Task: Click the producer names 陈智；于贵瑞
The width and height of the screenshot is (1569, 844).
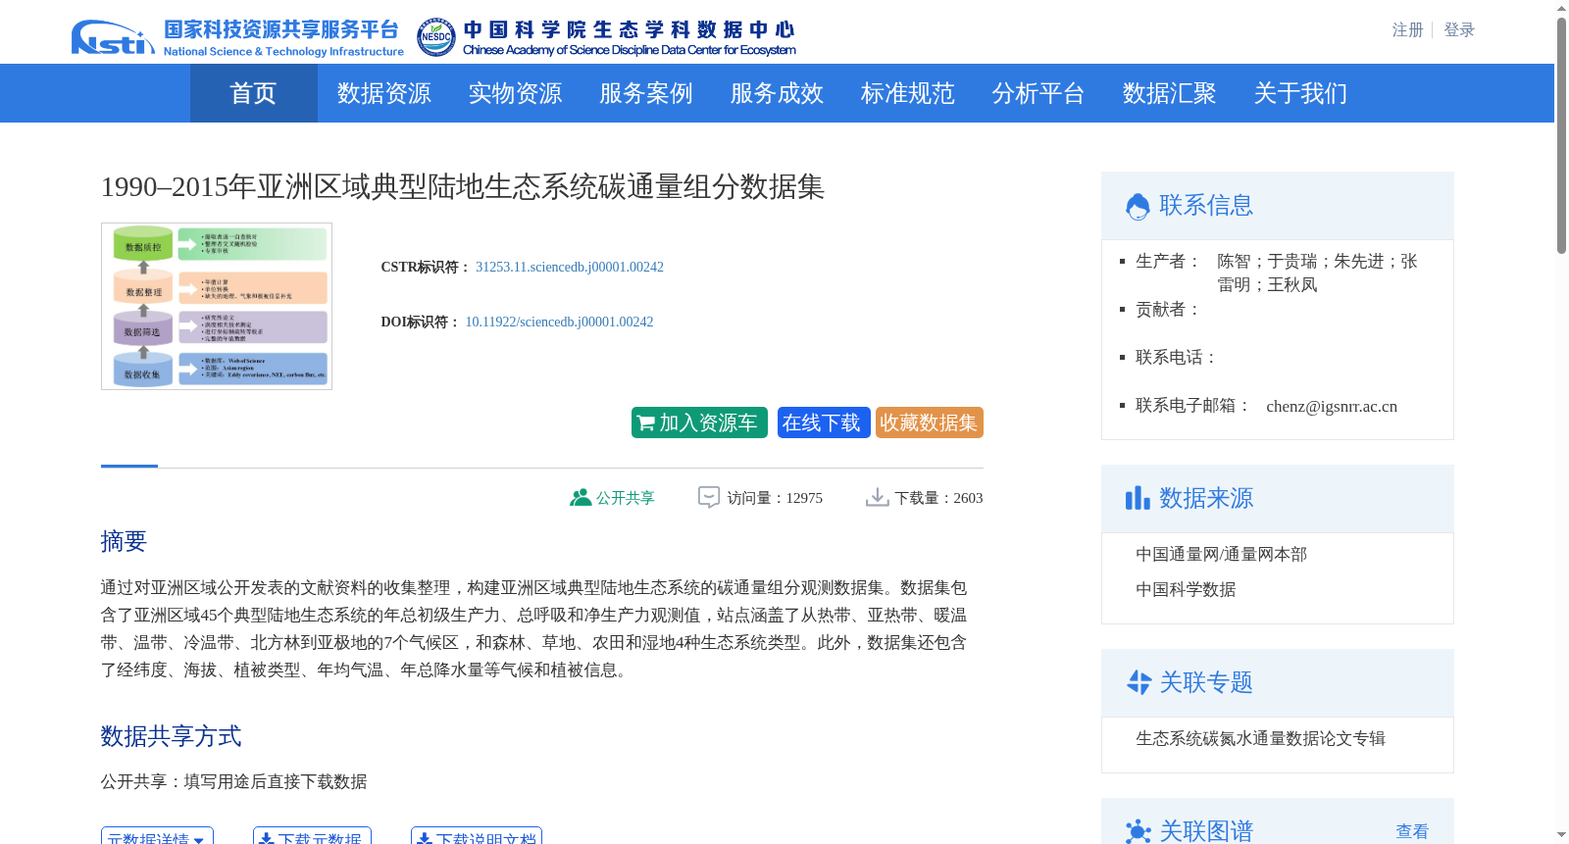Action: [x=1267, y=261]
